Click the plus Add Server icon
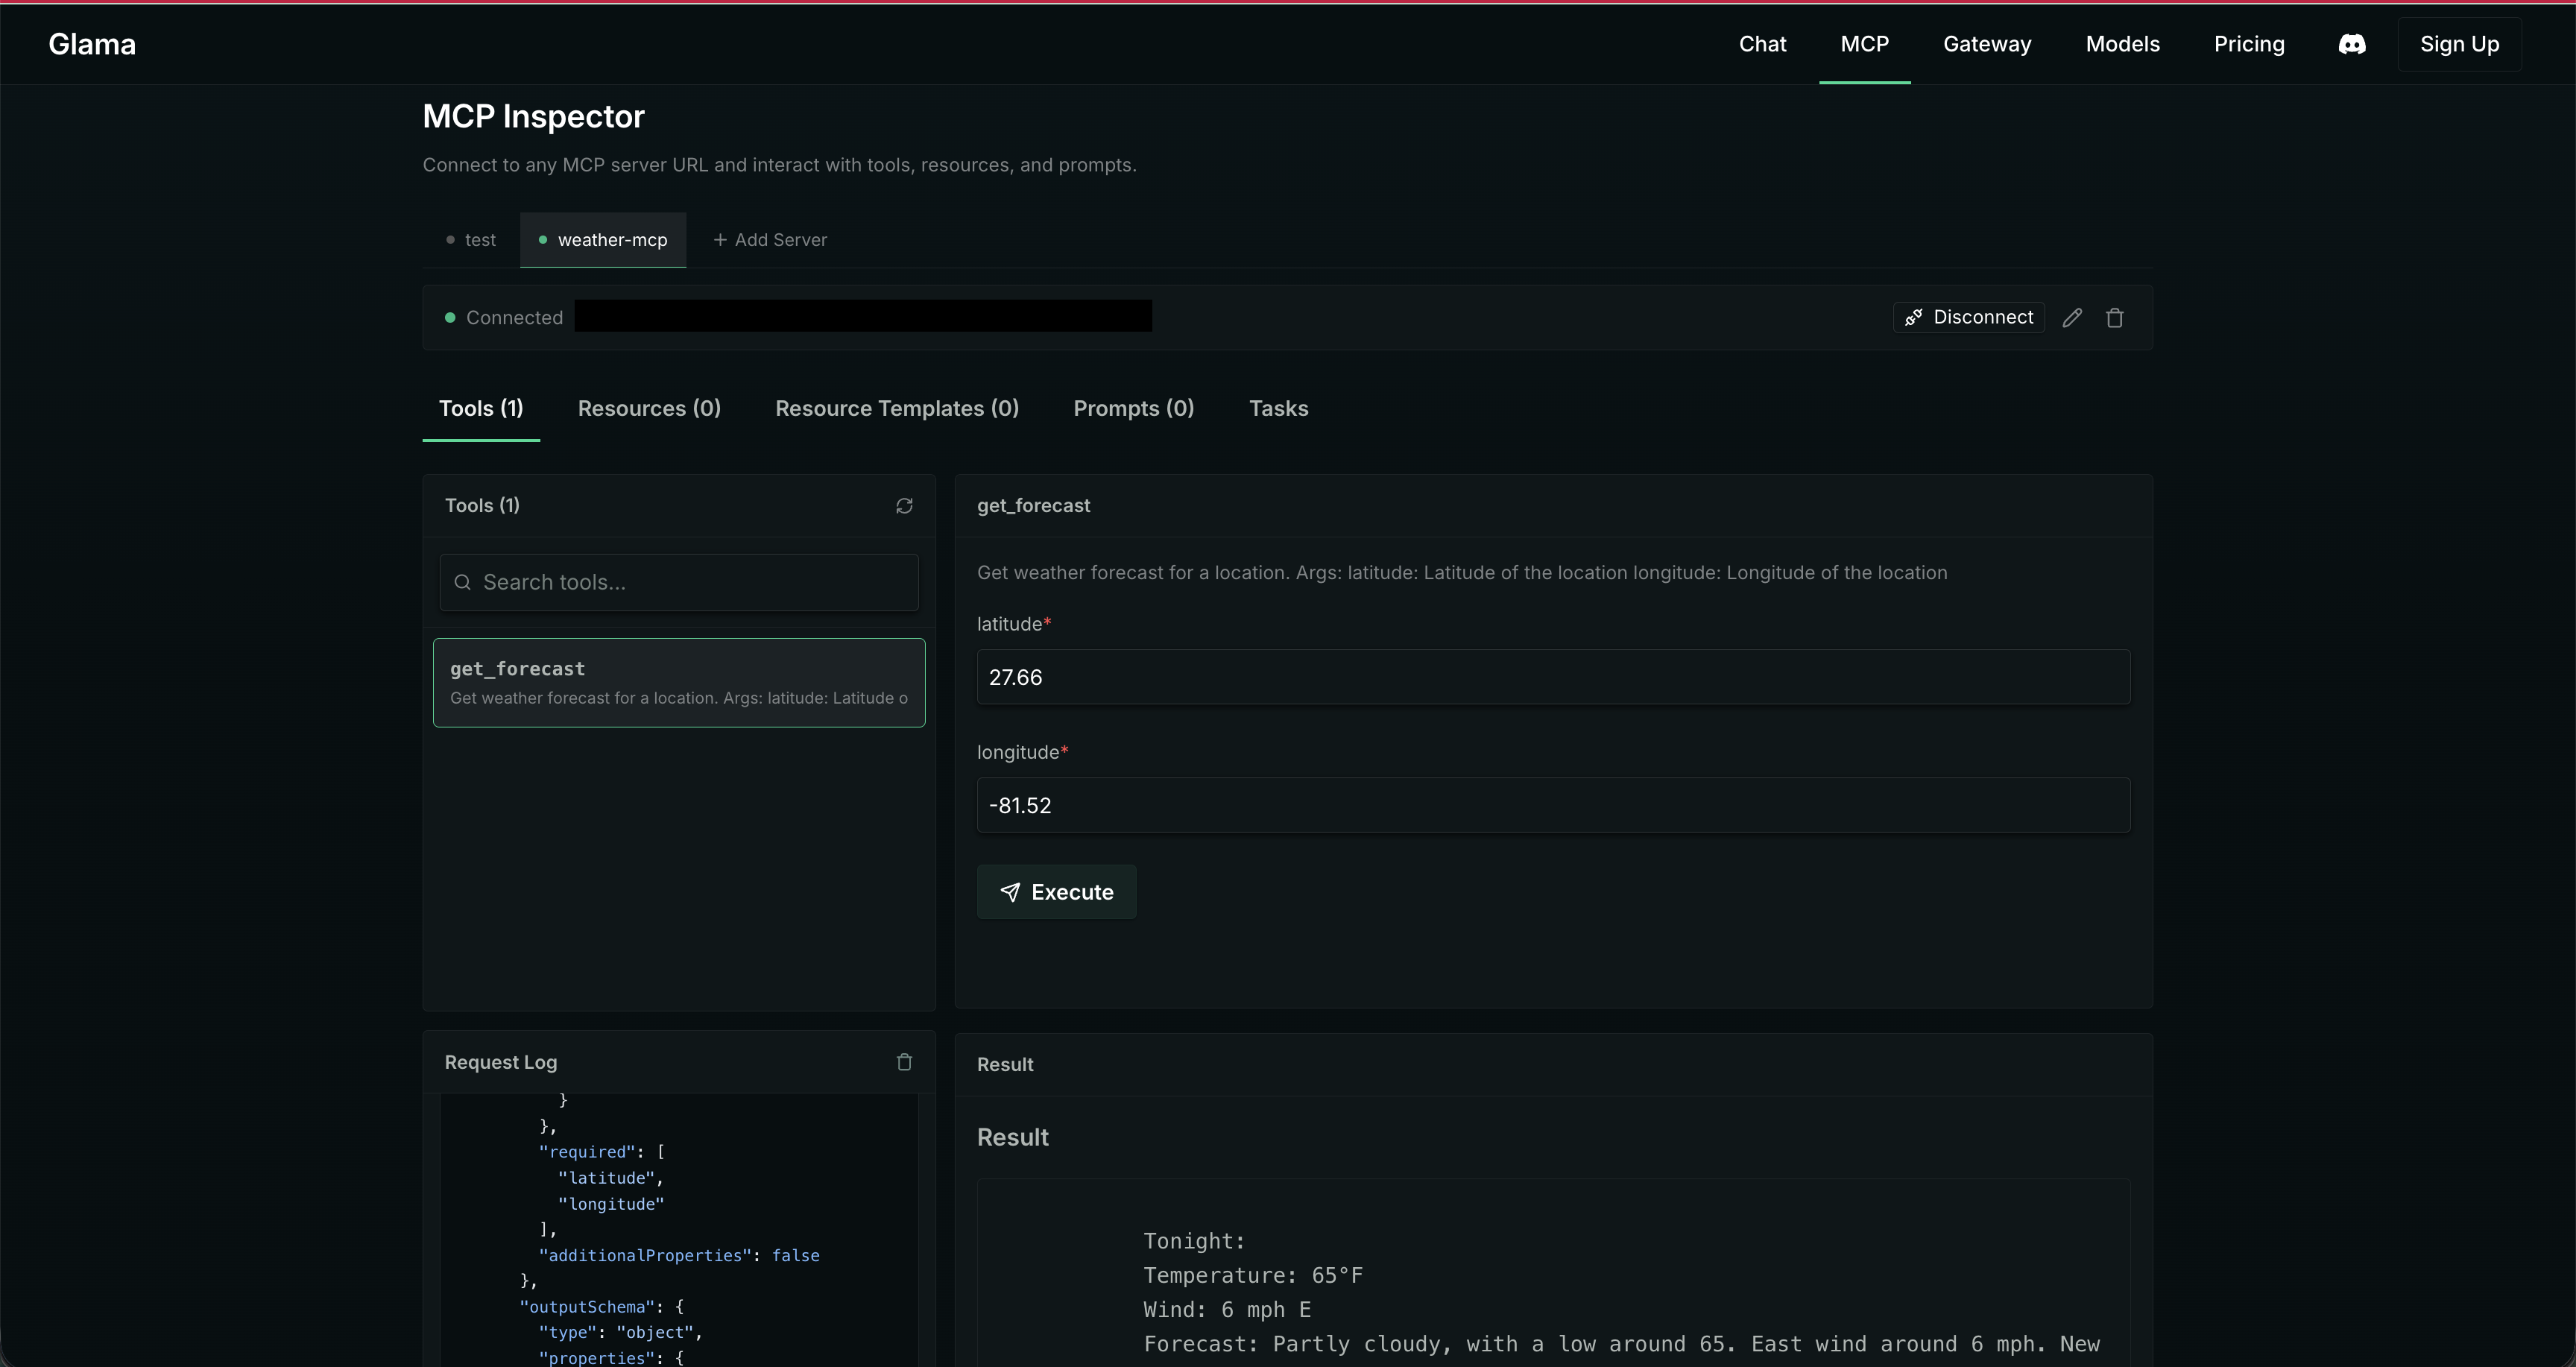The height and width of the screenshot is (1367, 2576). tap(719, 240)
